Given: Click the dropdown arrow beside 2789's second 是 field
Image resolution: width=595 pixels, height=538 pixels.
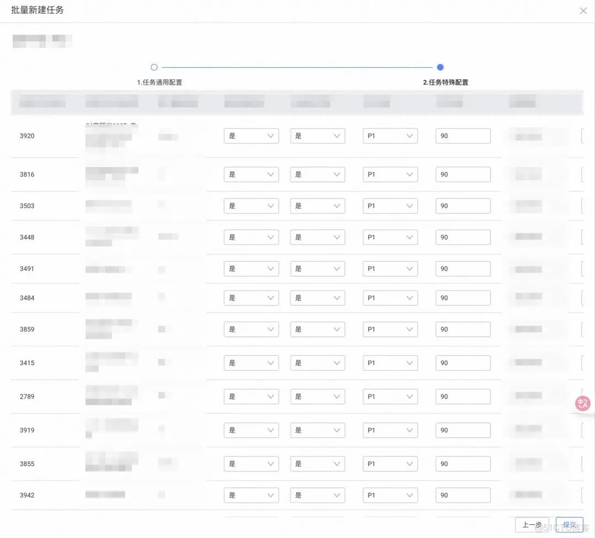Looking at the screenshot, I should [x=338, y=396].
